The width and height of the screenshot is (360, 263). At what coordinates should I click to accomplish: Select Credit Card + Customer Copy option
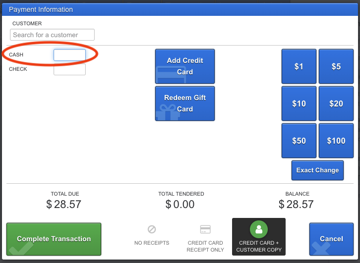(x=259, y=230)
